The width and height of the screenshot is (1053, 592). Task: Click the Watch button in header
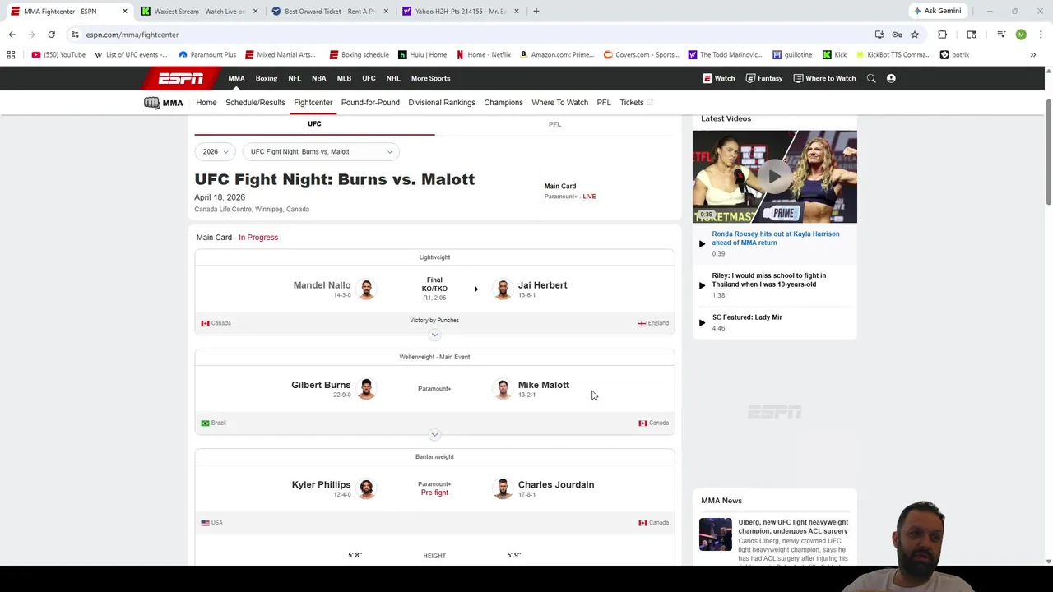[x=718, y=78]
